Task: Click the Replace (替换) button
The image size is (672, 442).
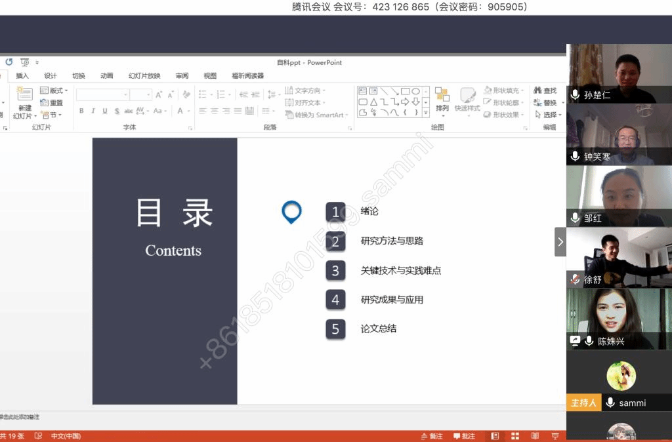Action: pyautogui.click(x=545, y=103)
